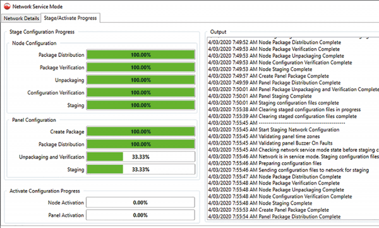Click the Unpackaging and Verification 33.33% bar
379x228 pixels.
click(141, 157)
